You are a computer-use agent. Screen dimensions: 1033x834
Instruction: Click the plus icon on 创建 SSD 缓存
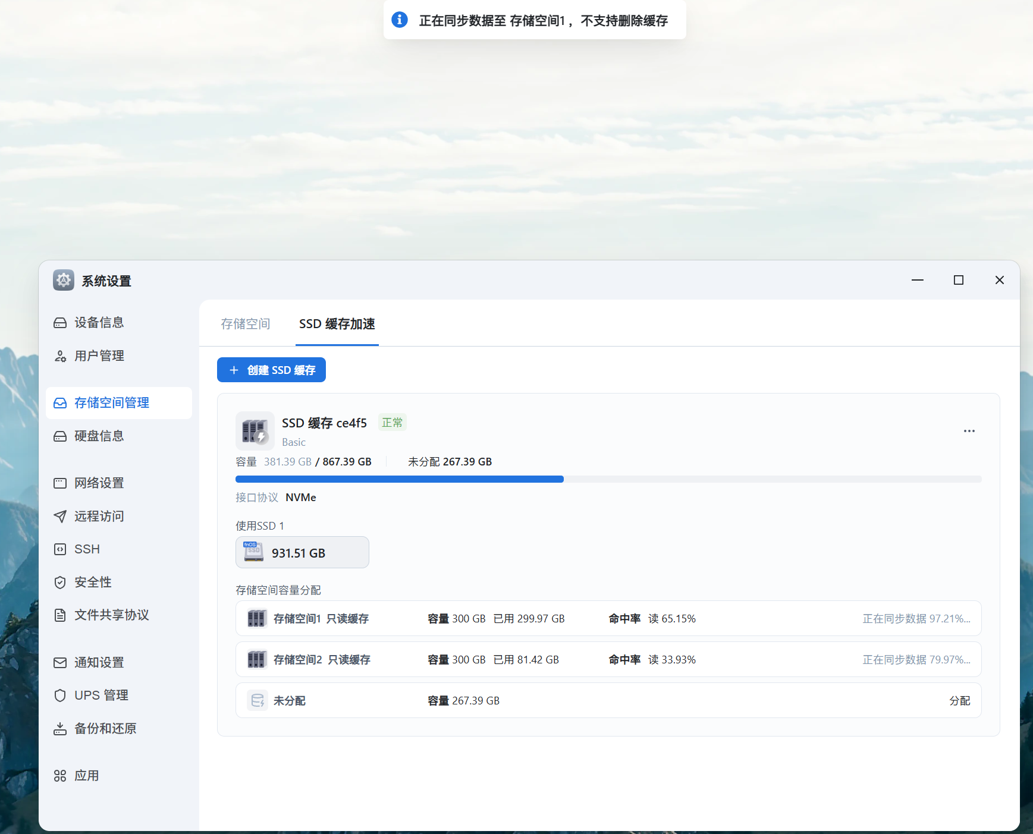(234, 370)
